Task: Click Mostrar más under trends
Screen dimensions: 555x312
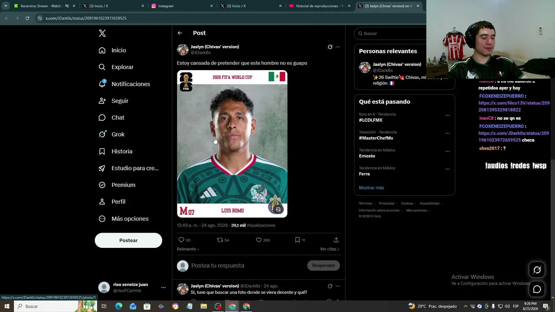Action: pos(372,188)
